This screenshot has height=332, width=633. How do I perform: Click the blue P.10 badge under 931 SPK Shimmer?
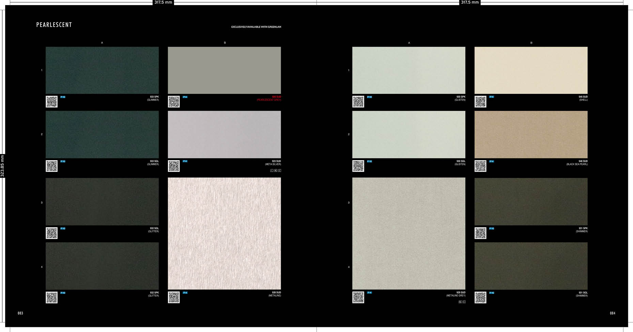(492, 229)
